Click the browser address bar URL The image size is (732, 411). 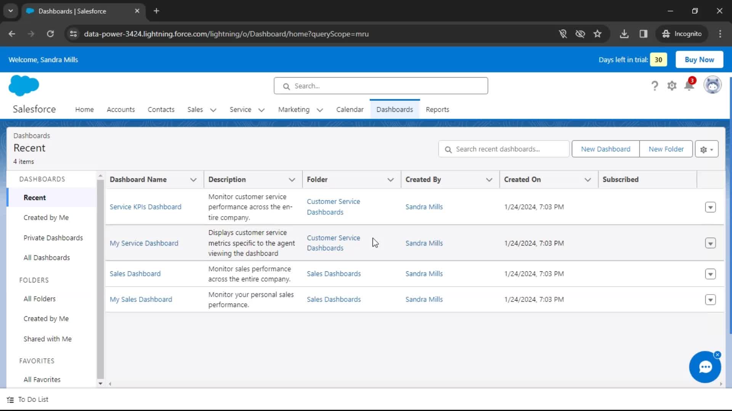(226, 34)
